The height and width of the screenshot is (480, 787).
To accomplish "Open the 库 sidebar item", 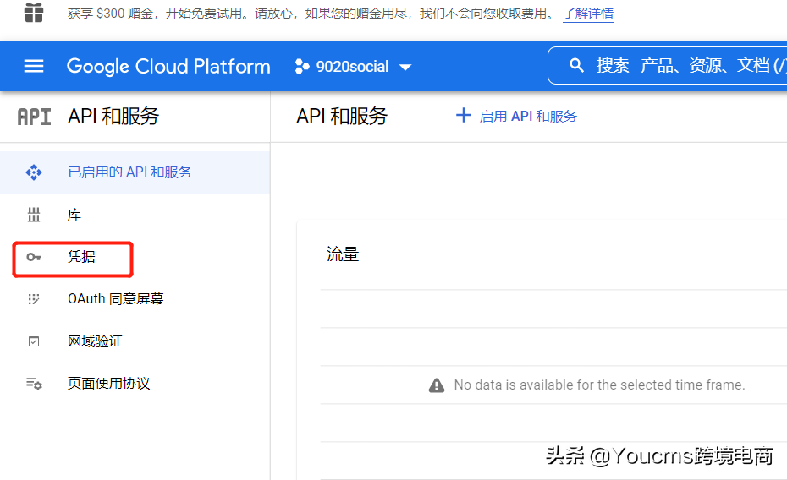I will pyautogui.click(x=135, y=215).
